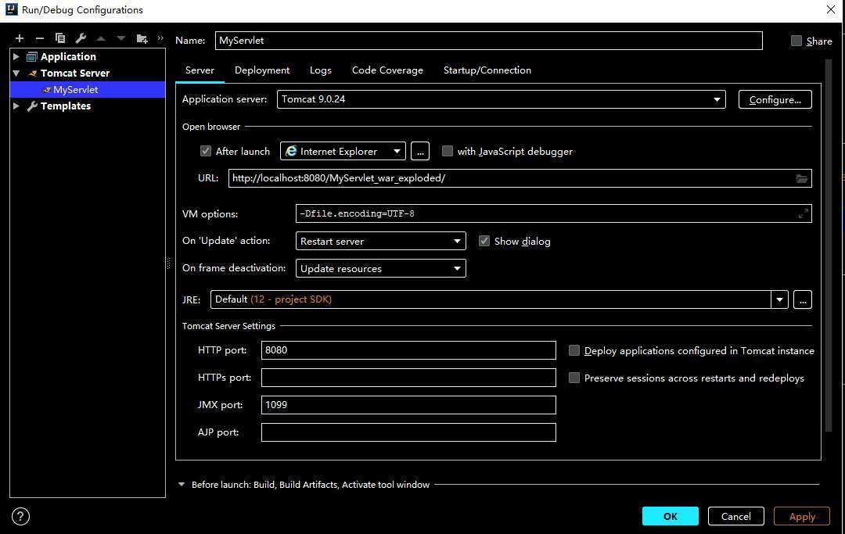The image size is (845, 534).
Task: Click the wrench Edit Defaults icon
Action: (81, 38)
